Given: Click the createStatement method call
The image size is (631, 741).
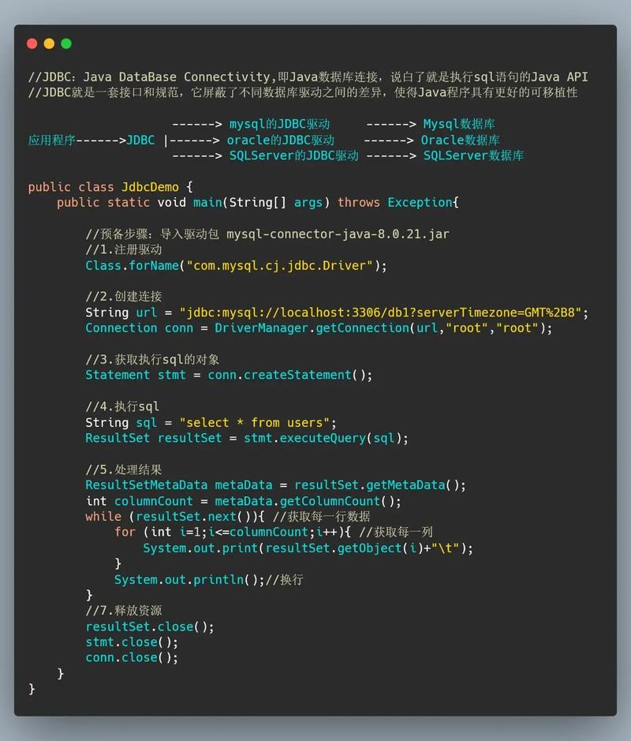Looking at the screenshot, I should [x=300, y=375].
